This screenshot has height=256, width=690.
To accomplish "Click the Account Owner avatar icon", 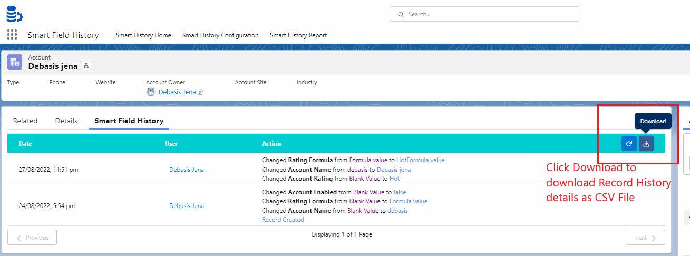I will click(151, 92).
